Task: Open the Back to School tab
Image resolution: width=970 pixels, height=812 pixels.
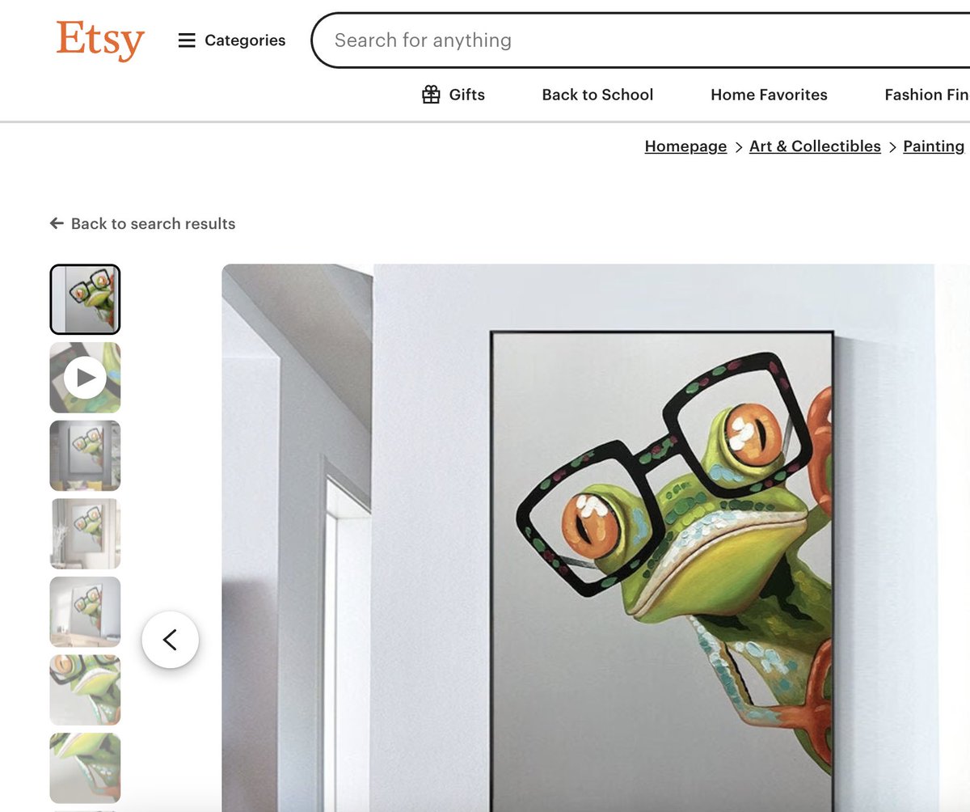Action: click(597, 95)
